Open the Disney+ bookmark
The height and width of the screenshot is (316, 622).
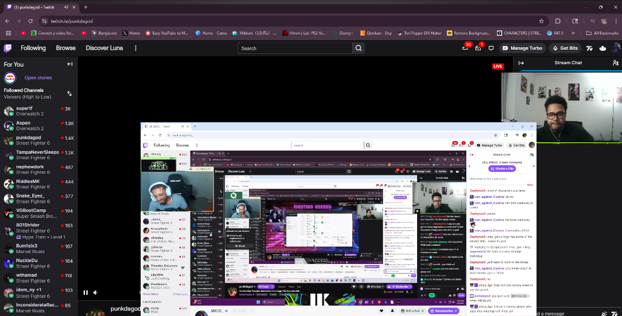343,33
